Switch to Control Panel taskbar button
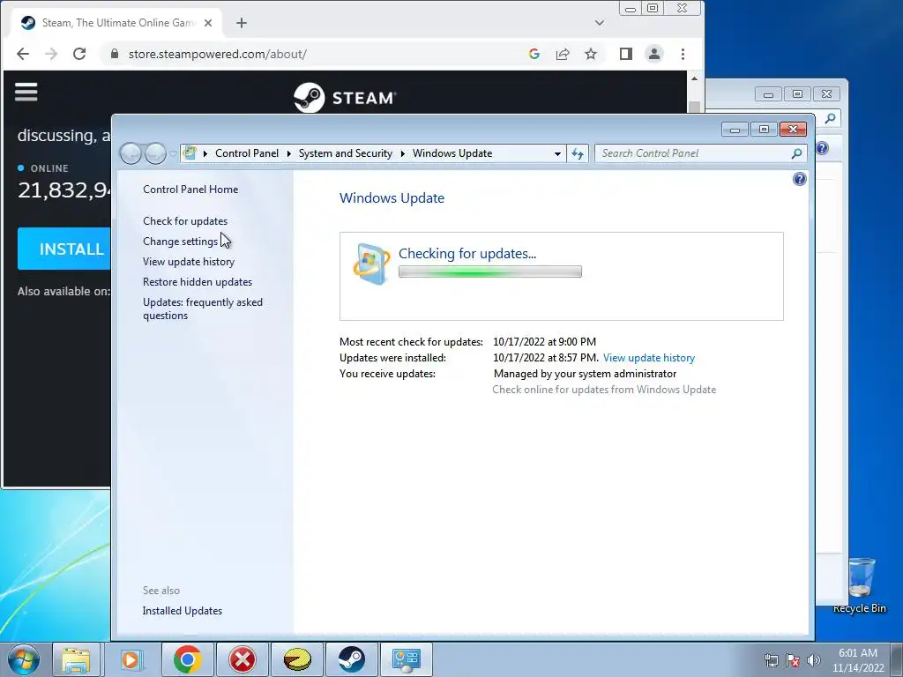The image size is (903, 677). pos(406,659)
